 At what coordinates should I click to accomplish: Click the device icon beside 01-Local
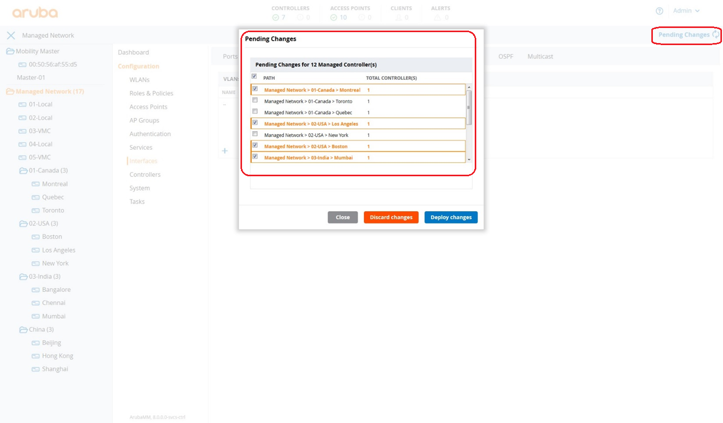point(22,104)
